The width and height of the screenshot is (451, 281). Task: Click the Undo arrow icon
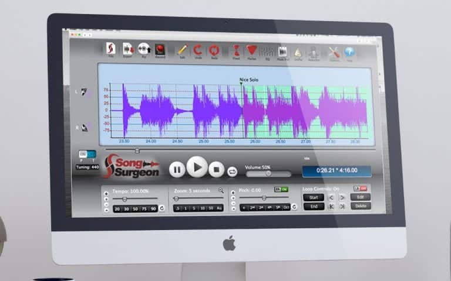coord(198,51)
